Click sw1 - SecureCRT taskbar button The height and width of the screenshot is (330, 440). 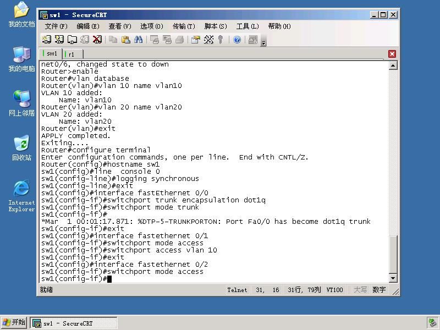click(74, 323)
